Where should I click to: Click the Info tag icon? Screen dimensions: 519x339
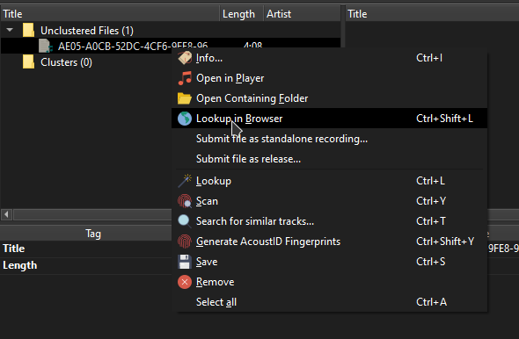click(185, 58)
